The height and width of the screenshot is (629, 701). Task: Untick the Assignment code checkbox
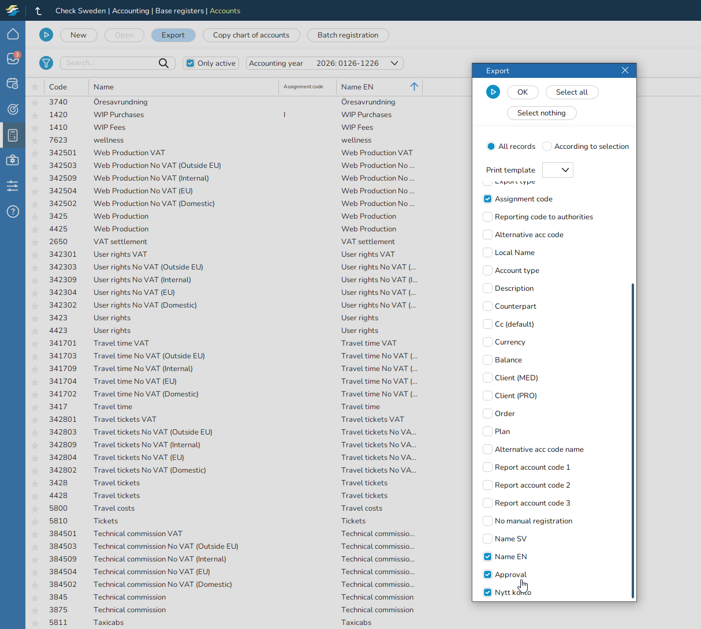coord(488,199)
